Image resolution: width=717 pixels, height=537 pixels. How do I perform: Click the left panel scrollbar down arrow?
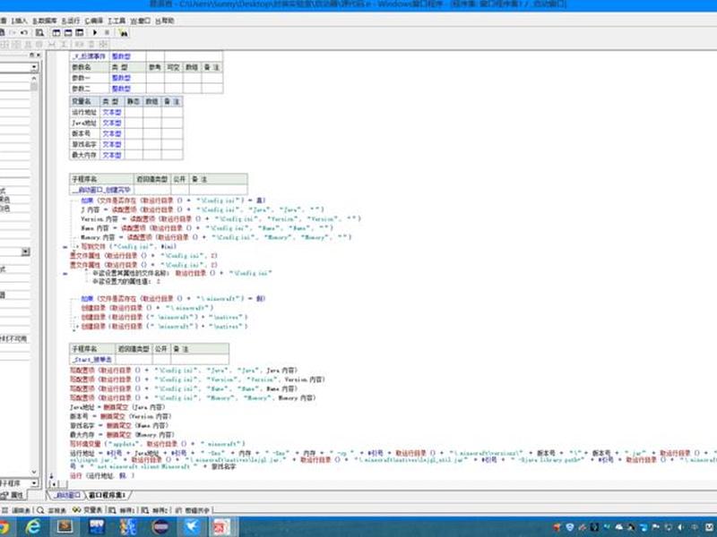34,472
